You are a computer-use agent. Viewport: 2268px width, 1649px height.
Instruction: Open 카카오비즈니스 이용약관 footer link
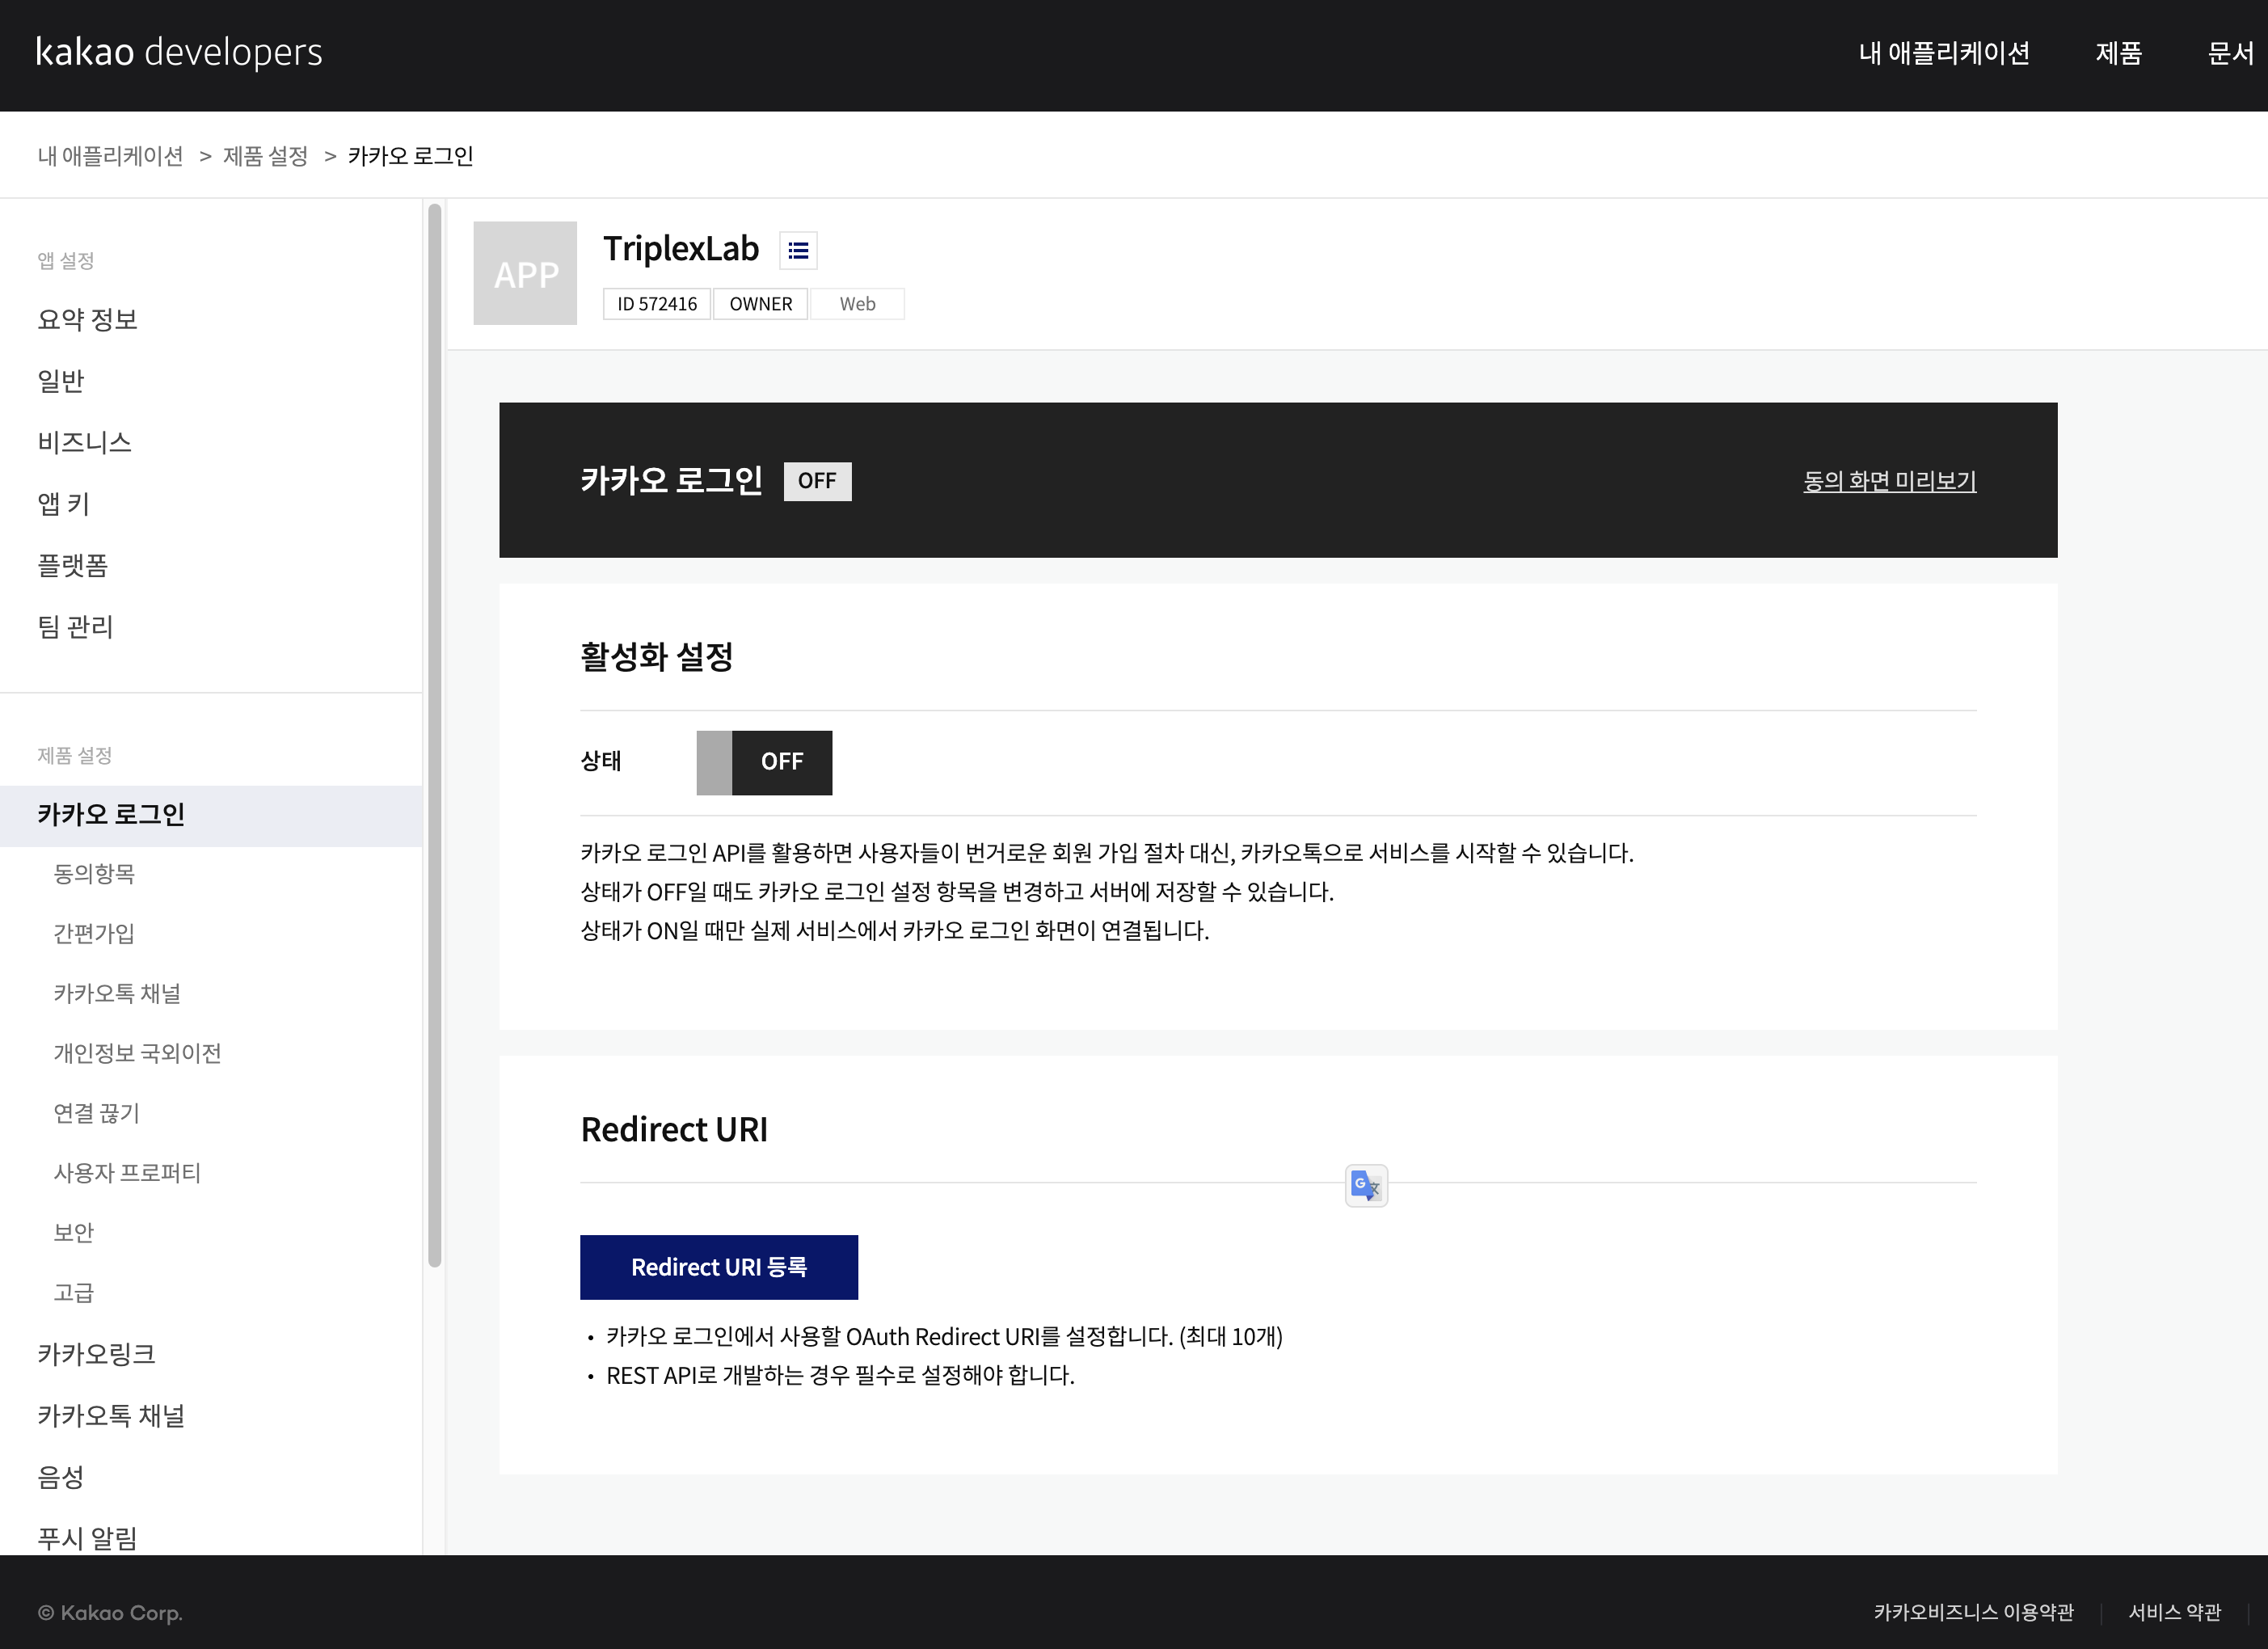pyautogui.click(x=1972, y=1612)
